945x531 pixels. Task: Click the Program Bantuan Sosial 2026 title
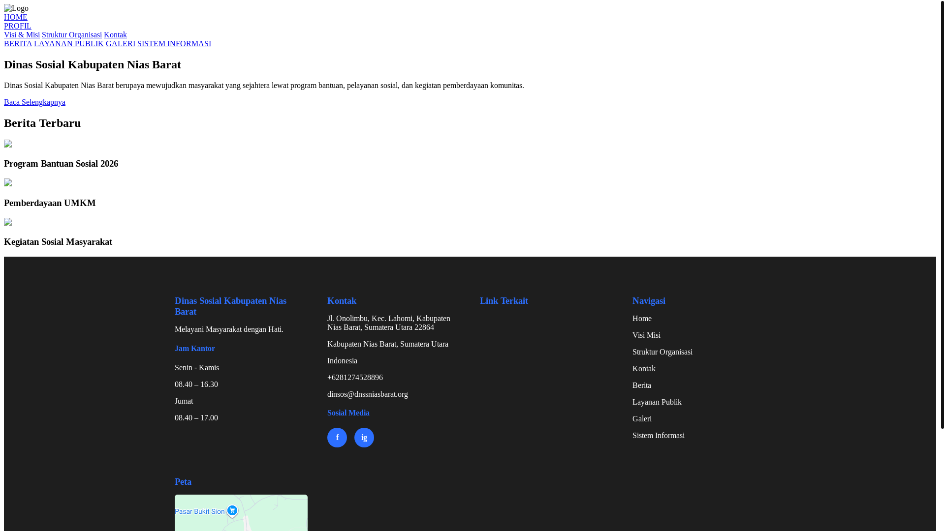61,164
